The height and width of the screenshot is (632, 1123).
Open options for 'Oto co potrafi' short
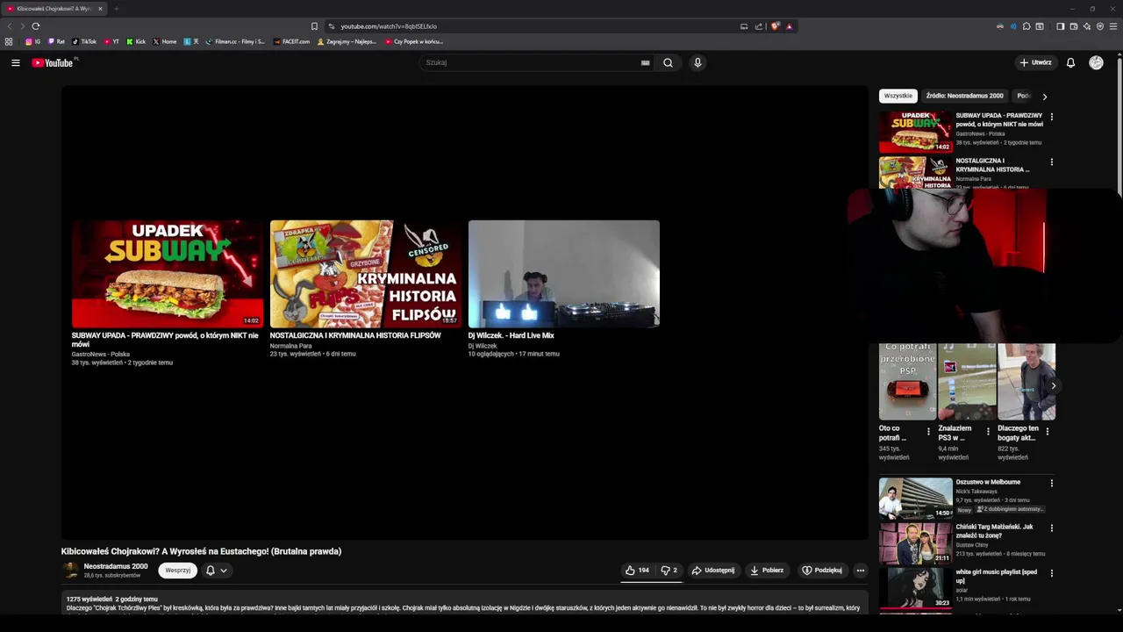click(x=928, y=432)
